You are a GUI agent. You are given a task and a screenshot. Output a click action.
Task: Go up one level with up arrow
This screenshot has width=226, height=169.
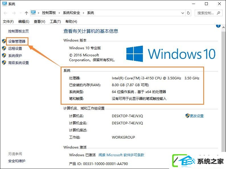[x=26, y=13]
